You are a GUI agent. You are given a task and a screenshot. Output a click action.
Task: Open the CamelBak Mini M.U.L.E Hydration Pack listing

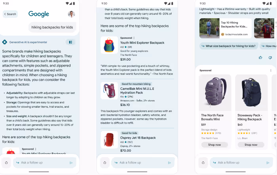pos(137,91)
